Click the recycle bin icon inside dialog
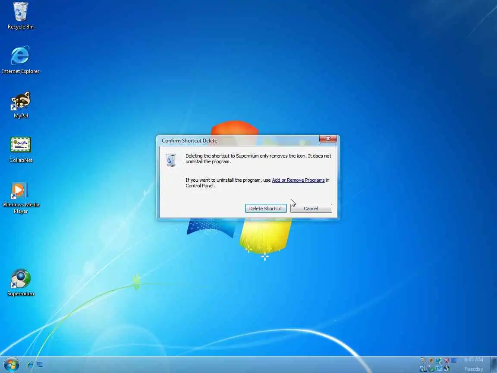497x373 pixels. (171, 160)
